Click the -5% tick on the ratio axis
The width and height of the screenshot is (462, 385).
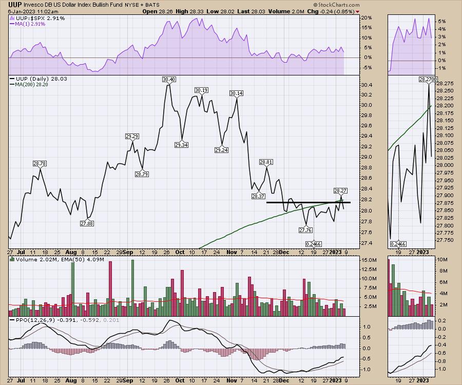click(x=367, y=67)
